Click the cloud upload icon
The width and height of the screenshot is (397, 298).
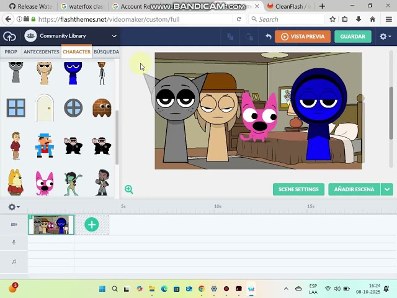click(x=9, y=37)
